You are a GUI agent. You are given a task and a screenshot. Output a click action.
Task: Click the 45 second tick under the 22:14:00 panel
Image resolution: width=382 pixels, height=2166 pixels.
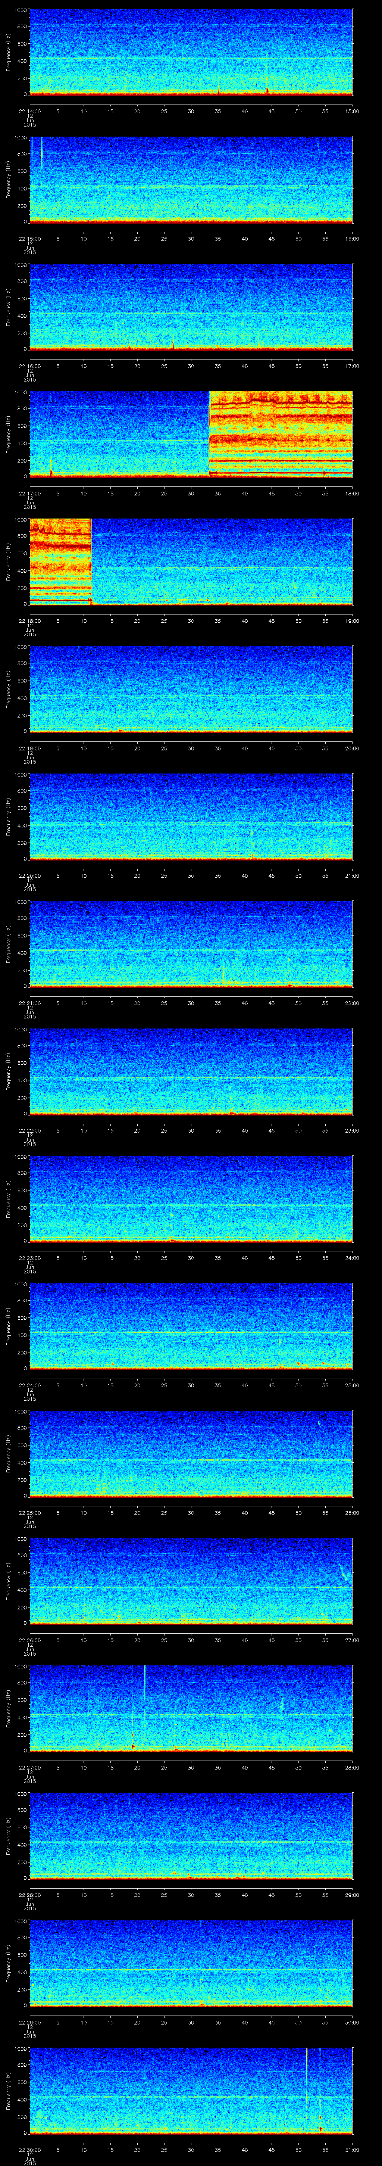271,111
